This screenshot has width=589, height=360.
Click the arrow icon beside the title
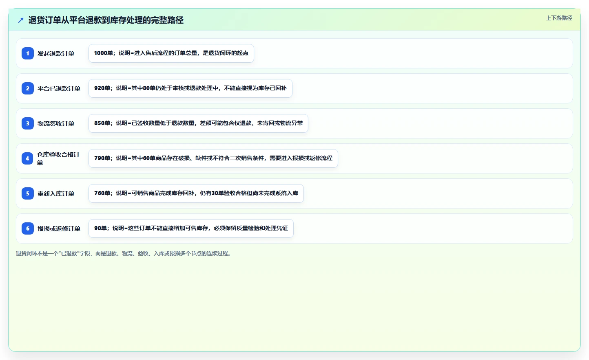pos(21,20)
